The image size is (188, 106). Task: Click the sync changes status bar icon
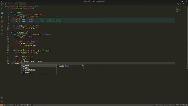pos(10,105)
